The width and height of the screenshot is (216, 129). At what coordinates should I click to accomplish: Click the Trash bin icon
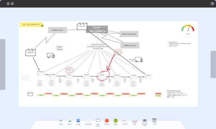pos(154,120)
